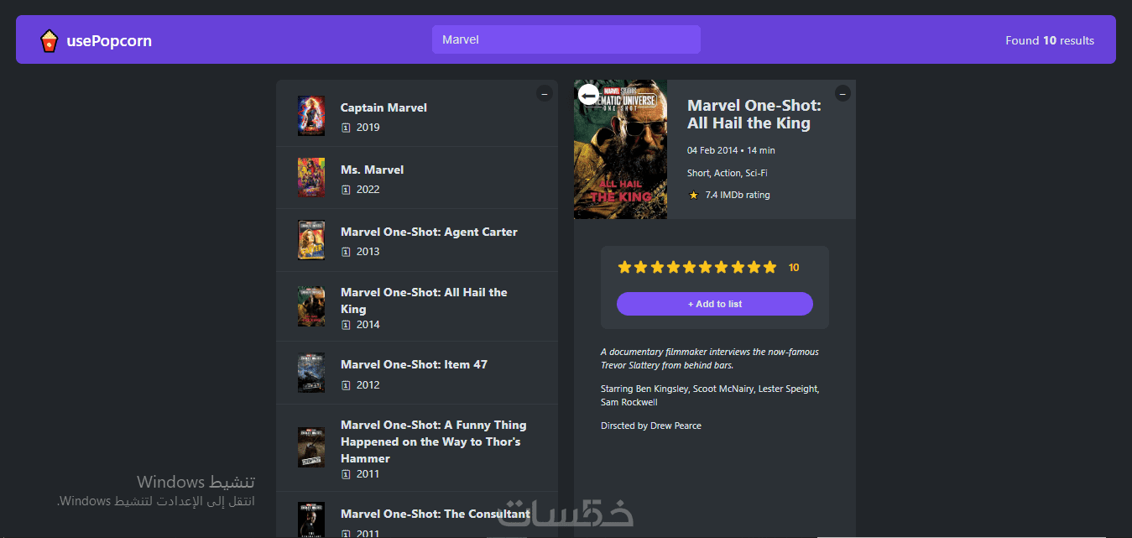Click the Found 10 results text

[x=1050, y=40]
